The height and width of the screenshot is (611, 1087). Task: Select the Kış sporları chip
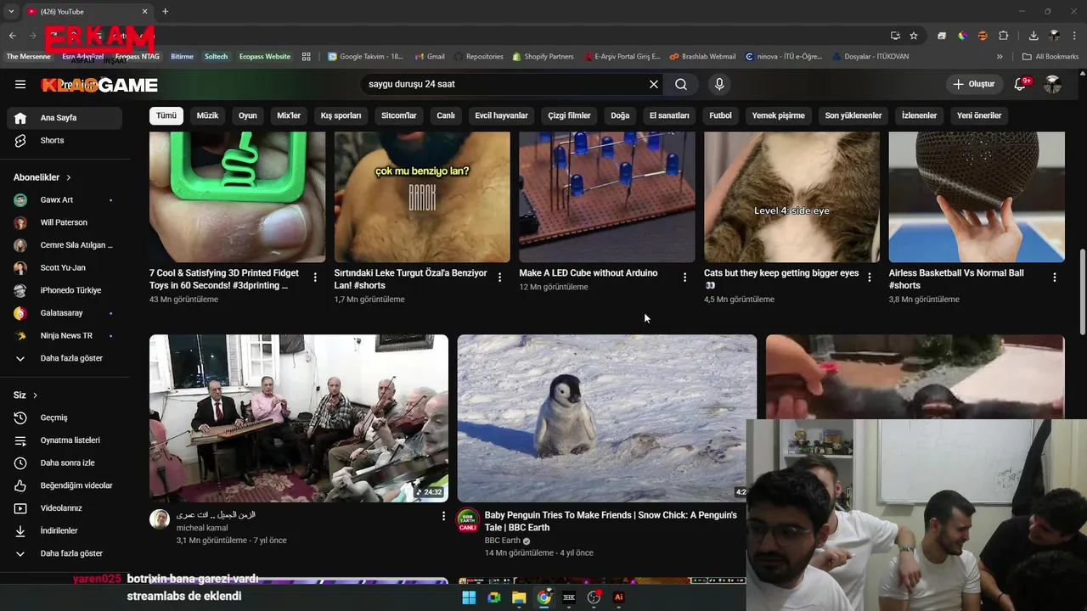[x=341, y=115]
